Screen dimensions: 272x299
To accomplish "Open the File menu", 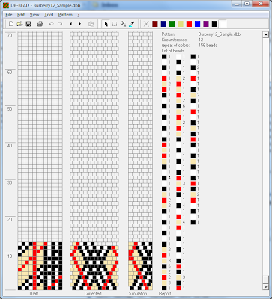I will [x=9, y=15].
